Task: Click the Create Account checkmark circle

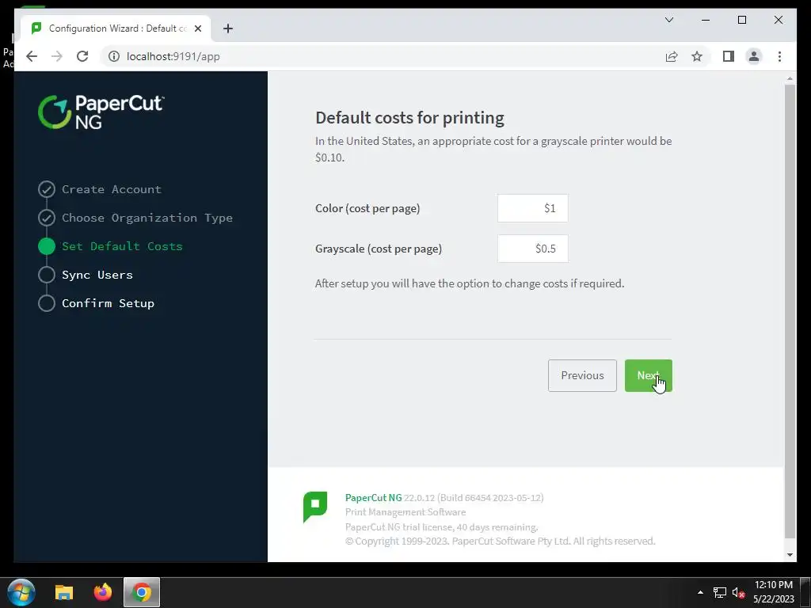Action: (x=47, y=189)
